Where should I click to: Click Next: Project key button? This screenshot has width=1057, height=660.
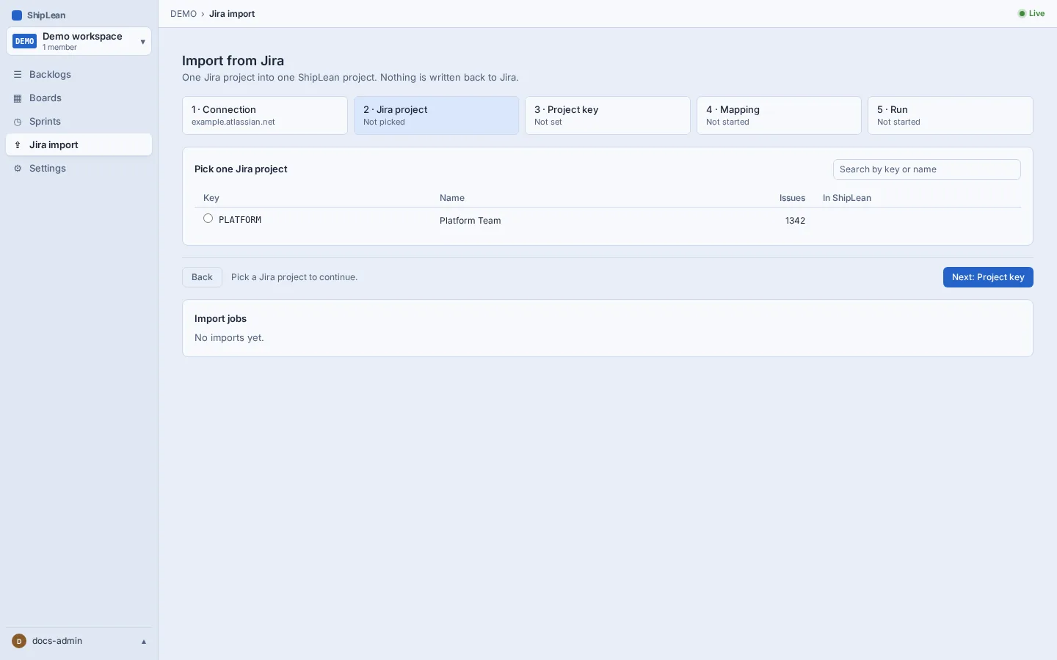(988, 277)
